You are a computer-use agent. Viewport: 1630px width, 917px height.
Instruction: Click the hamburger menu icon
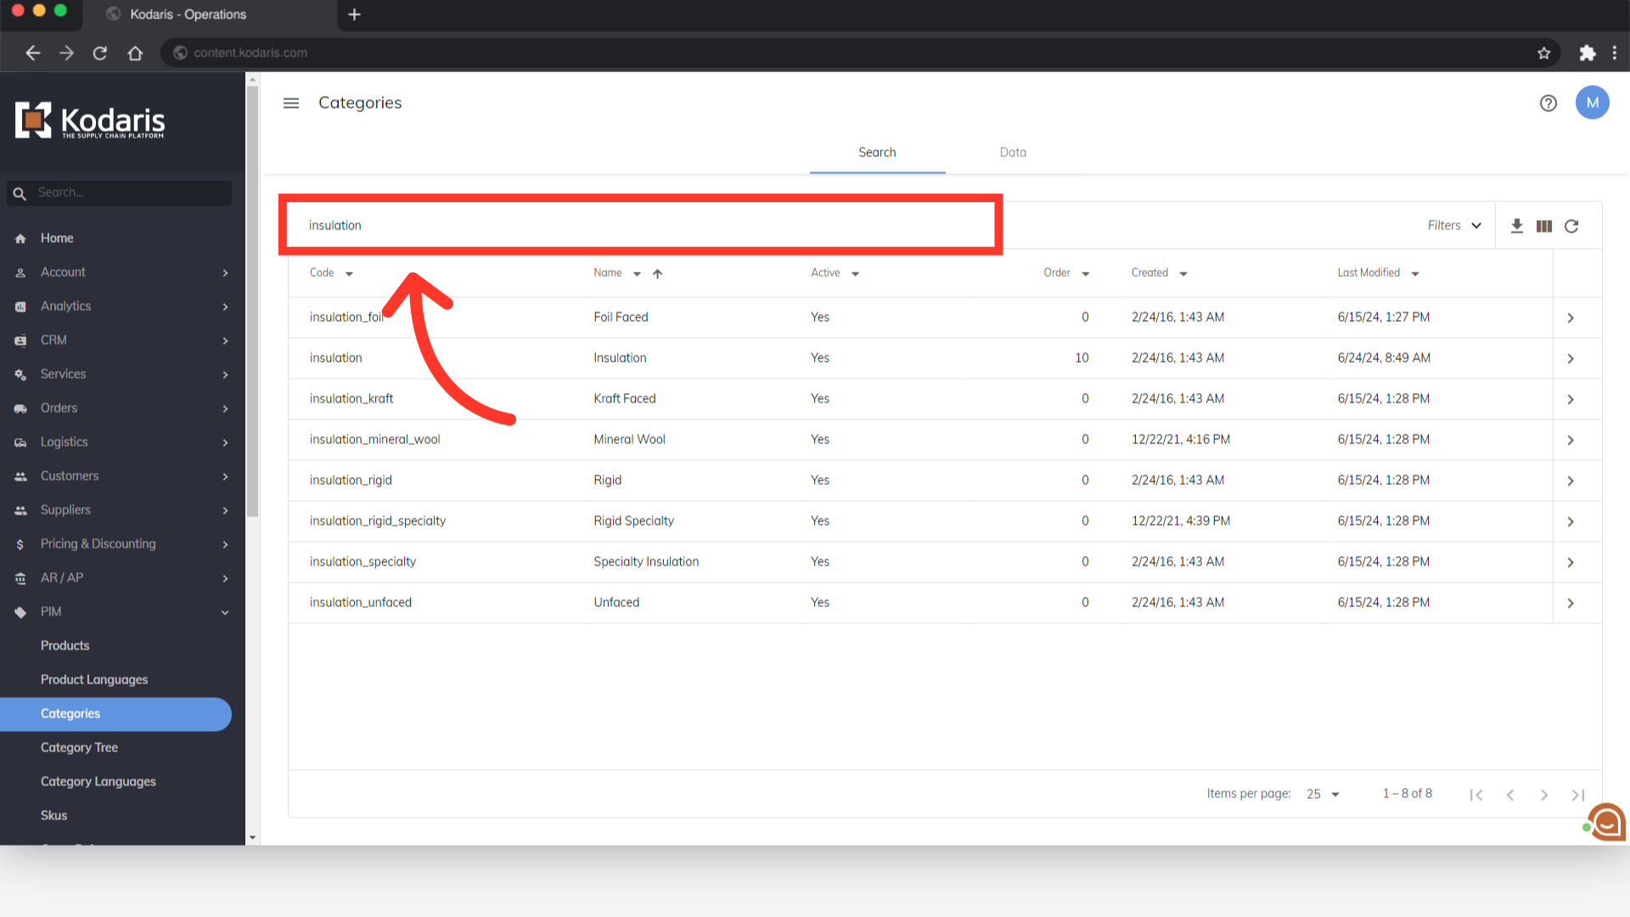(291, 104)
